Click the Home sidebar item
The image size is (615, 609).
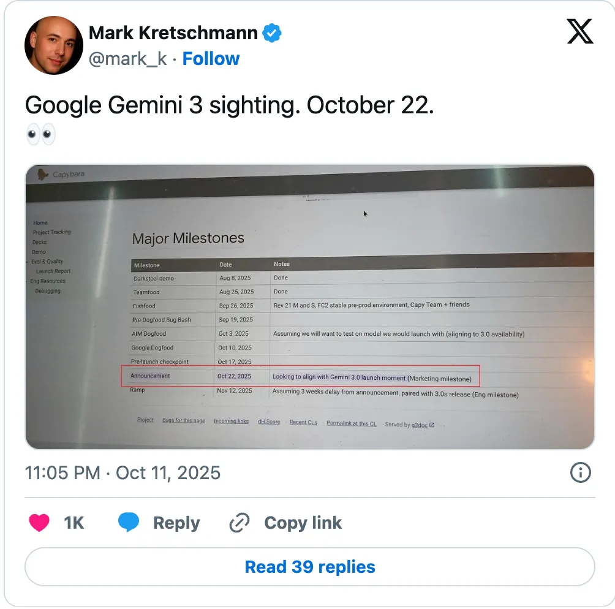coord(40,223)
